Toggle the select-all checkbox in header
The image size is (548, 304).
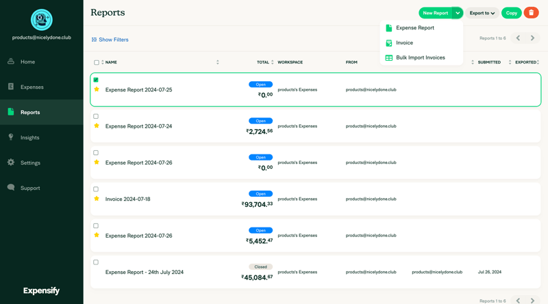[97, 62]
